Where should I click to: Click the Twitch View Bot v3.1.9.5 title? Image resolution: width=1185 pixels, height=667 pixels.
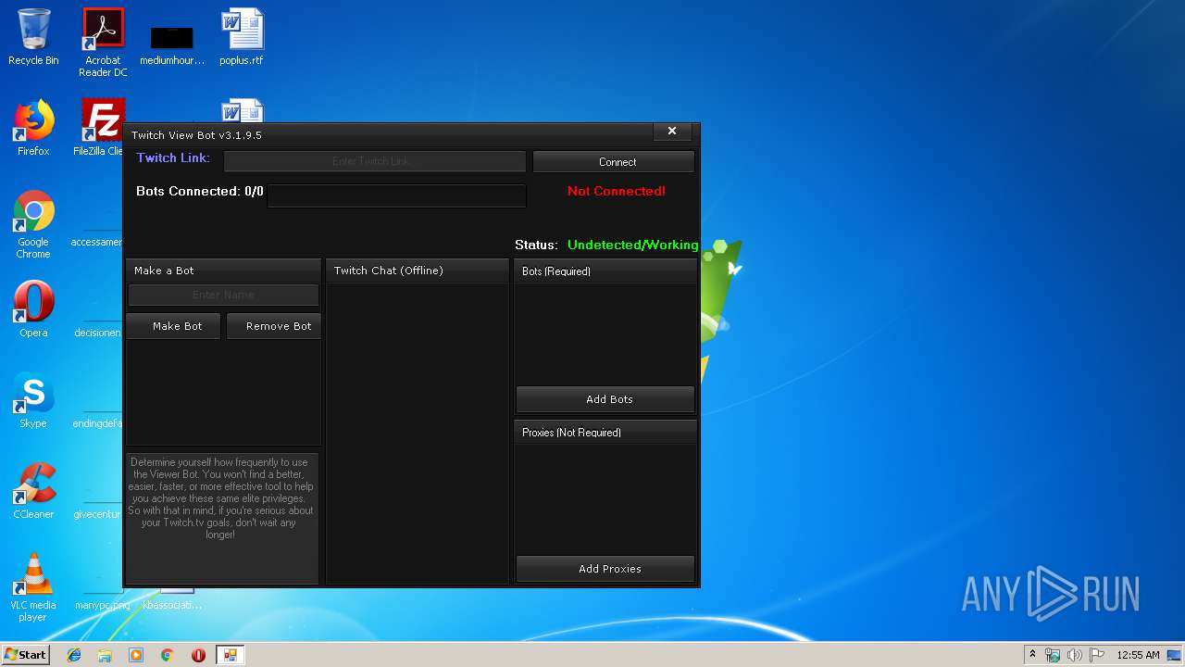click(196, 135)
